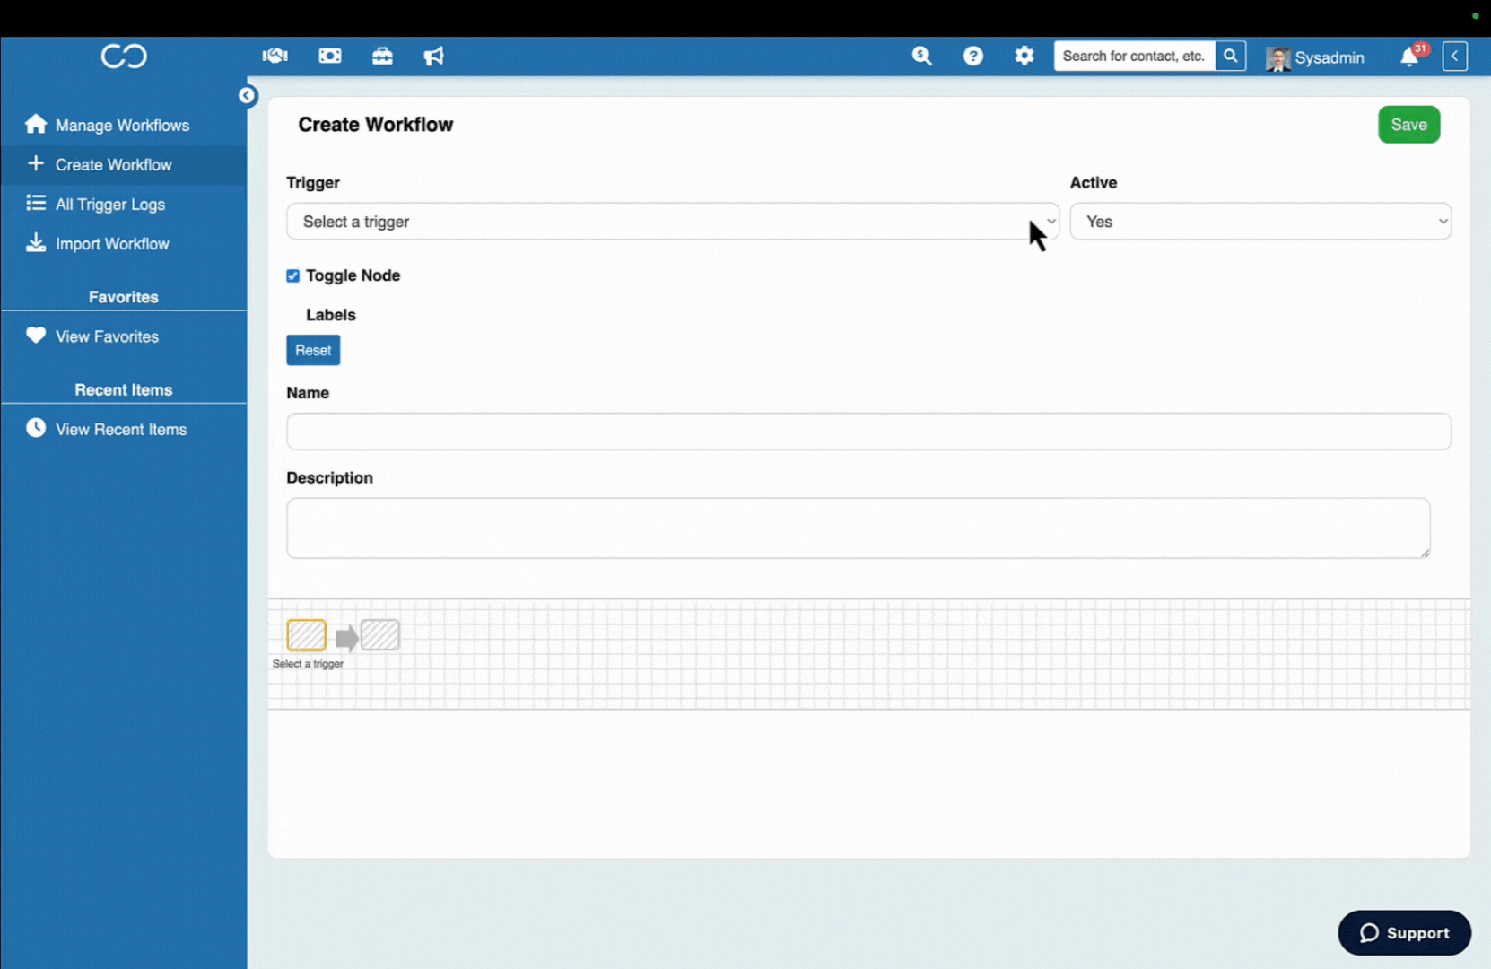Click the Reset button
Screen dimensions: 1491x969
[313, 351]
